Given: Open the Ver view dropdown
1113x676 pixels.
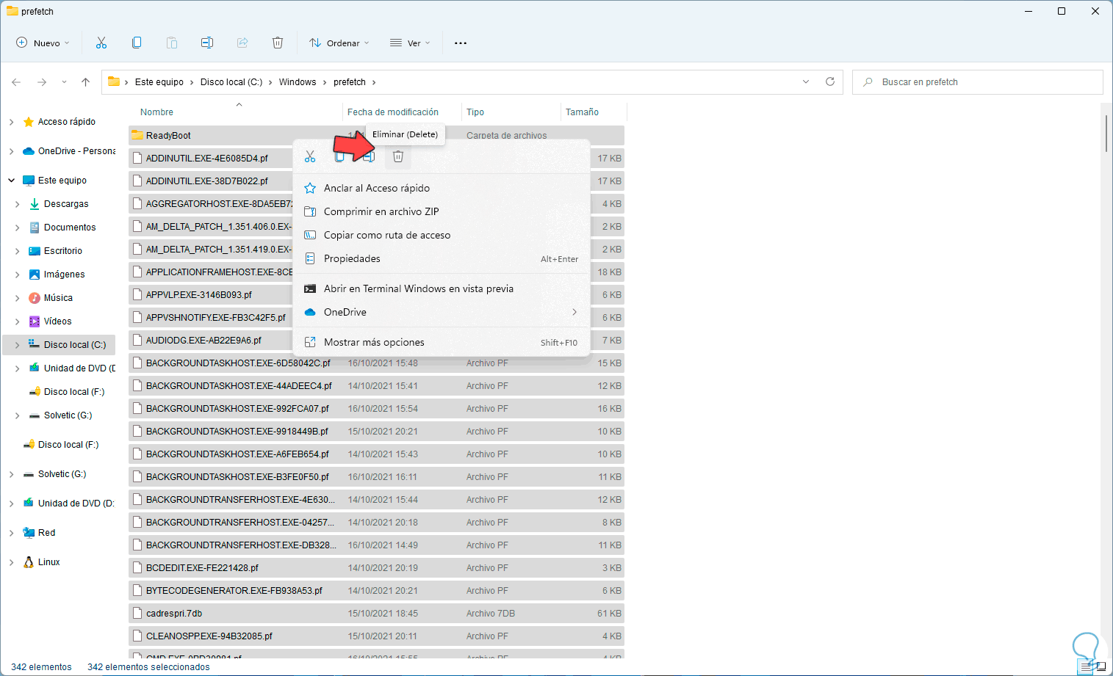Looking at the screenshot, I should pos(410,43).
